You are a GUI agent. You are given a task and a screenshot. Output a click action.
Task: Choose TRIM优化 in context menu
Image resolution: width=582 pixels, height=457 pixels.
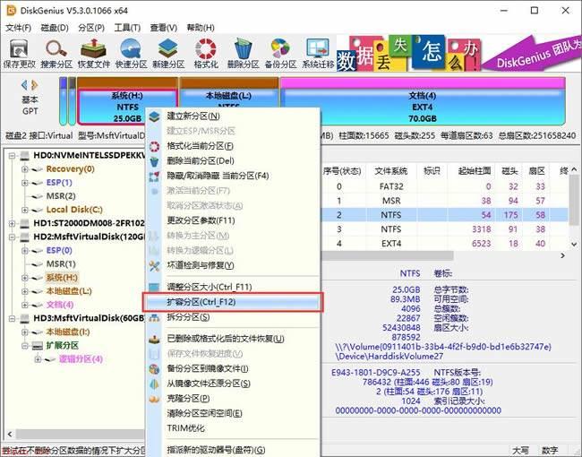233,428
